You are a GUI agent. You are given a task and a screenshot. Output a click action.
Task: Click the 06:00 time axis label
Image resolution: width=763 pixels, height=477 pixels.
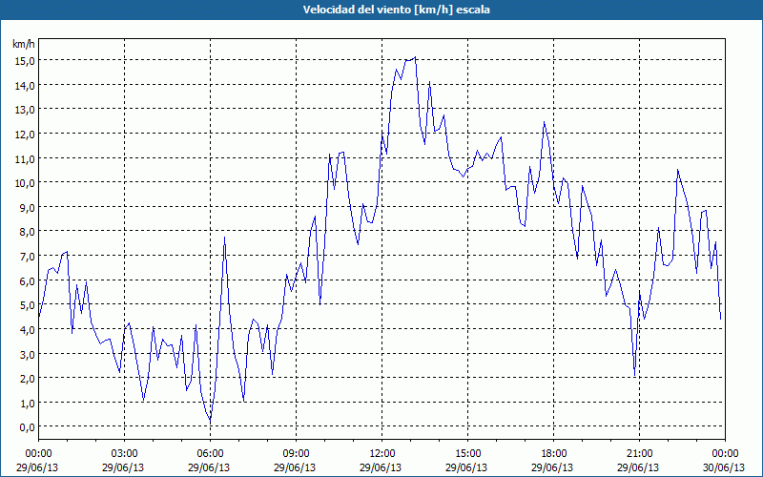pos(210,454)
